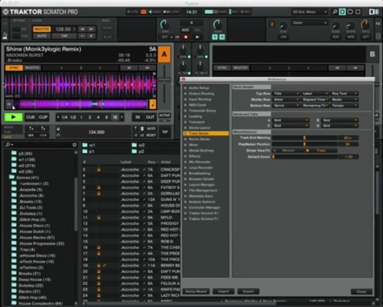Open the Middle Row Artist dropdown

(286, 100)
